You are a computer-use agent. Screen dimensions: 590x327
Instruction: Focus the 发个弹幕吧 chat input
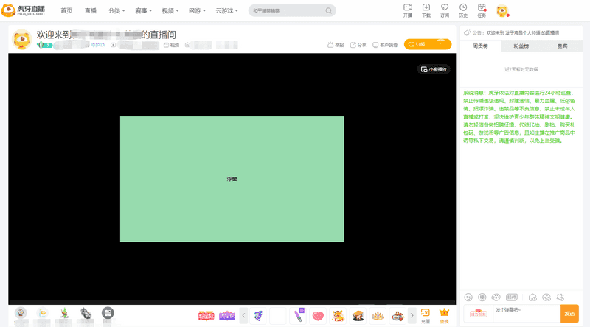(527, 314)
